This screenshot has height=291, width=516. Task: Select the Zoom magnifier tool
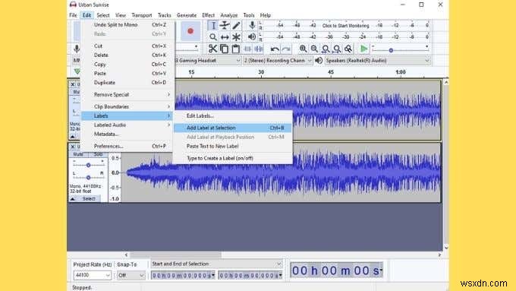point(213,37)
